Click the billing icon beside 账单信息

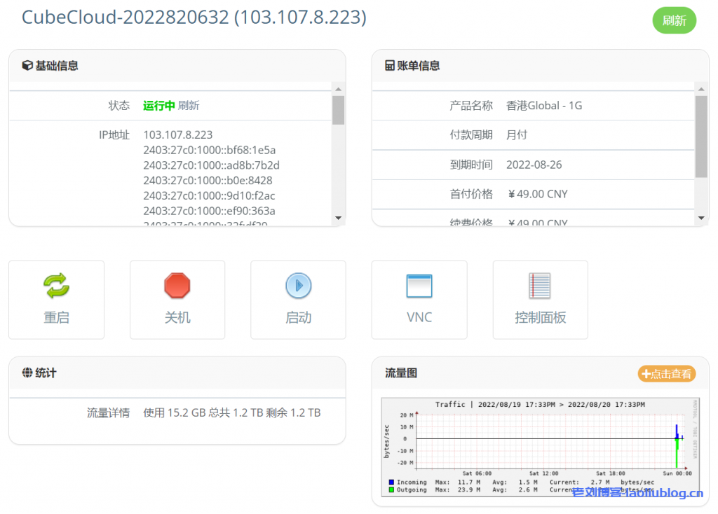point(391,66)
